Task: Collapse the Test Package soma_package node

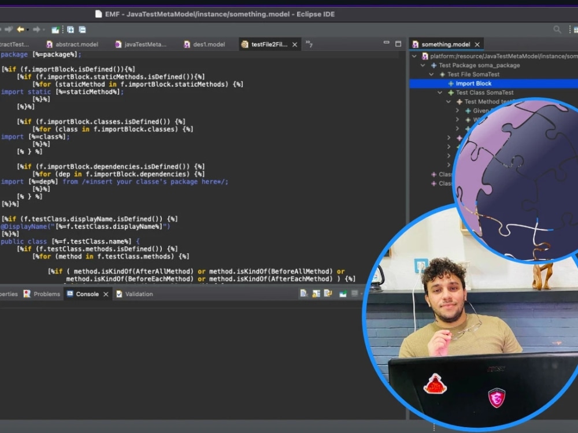Action: (x=423, y=65)
